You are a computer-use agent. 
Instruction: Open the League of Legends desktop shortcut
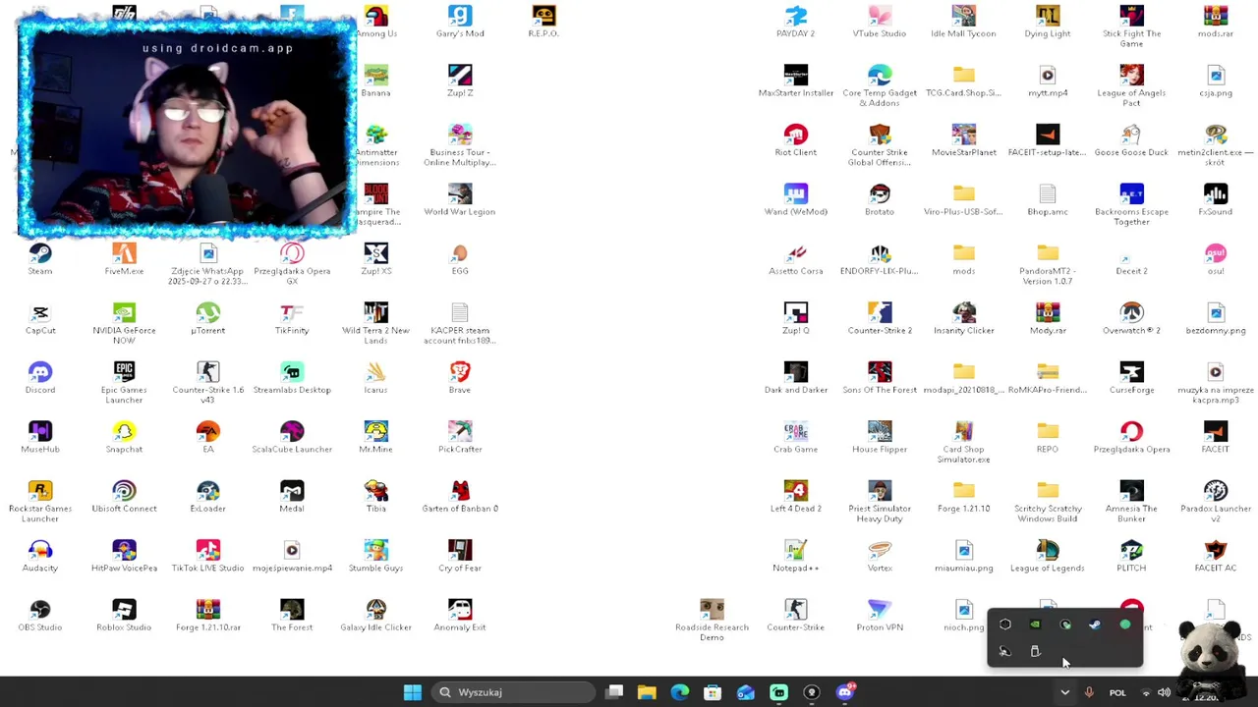1048,556
